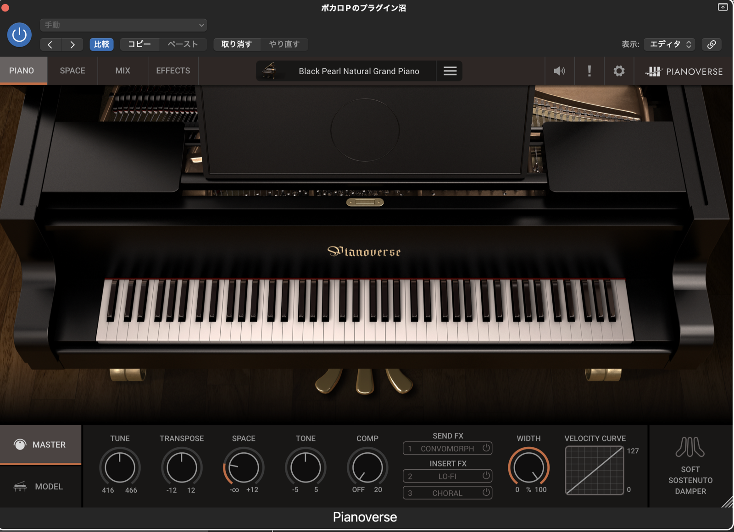Viewport: 734px width, 532px height.
Task: Click the WIDTH knob
Action: click(528, 467)
